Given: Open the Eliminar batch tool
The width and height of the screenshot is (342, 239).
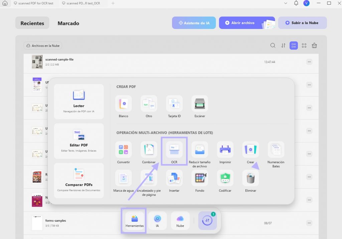Looking at the screenshot, I should [x=250, y=178].
